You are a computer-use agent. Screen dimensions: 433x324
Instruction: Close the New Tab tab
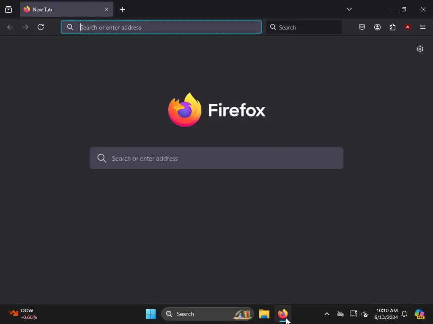106,9
